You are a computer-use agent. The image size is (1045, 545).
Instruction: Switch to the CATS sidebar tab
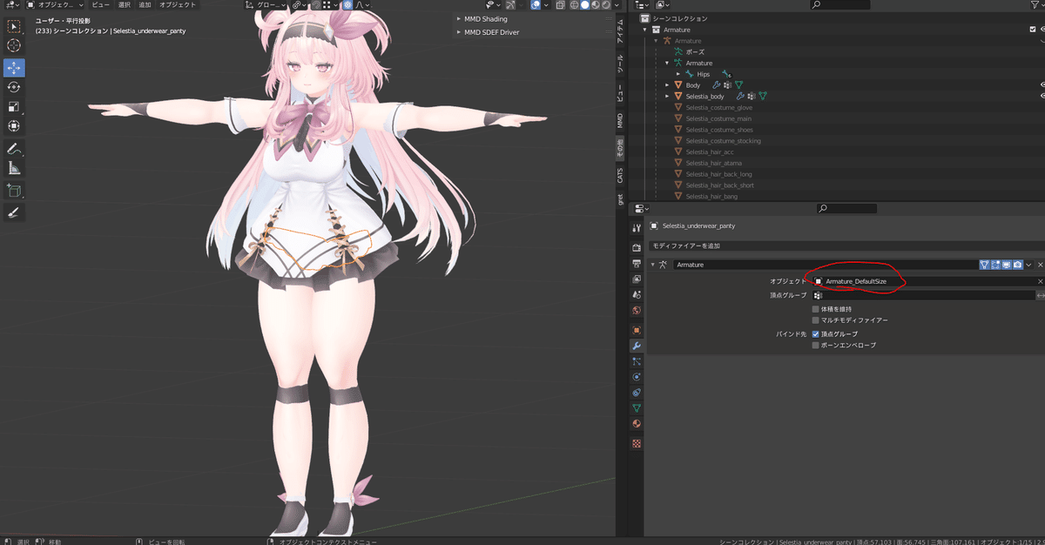tap(620, 176)
